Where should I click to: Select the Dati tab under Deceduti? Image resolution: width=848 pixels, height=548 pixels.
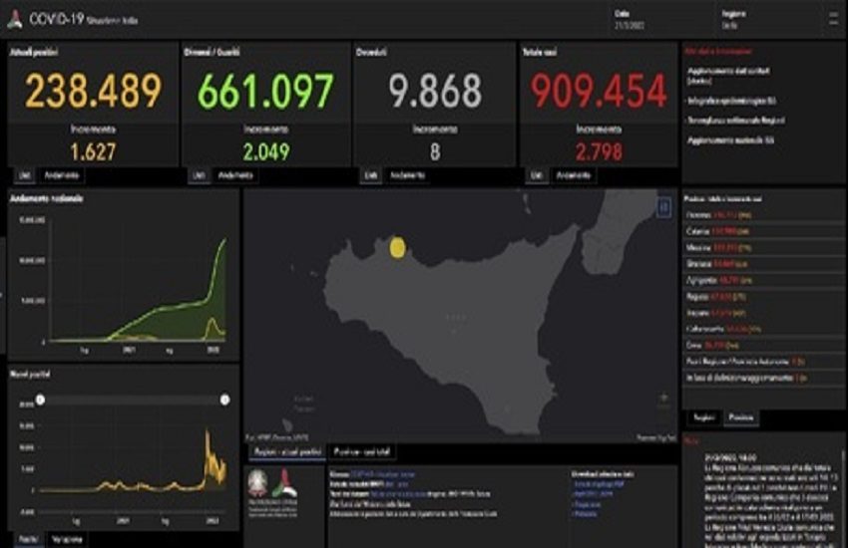tap(370, 175)
